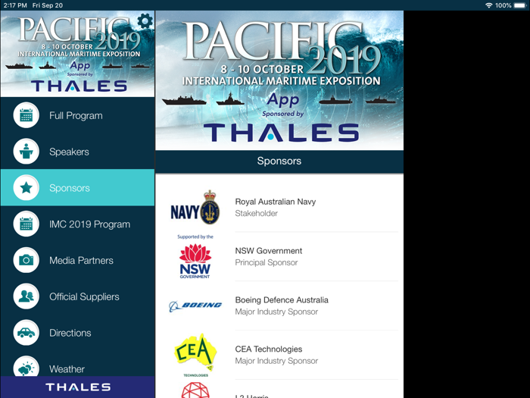Open the Official Suppliers menu item
Screen dimensions: 530x398
click(x=77, y=296)
